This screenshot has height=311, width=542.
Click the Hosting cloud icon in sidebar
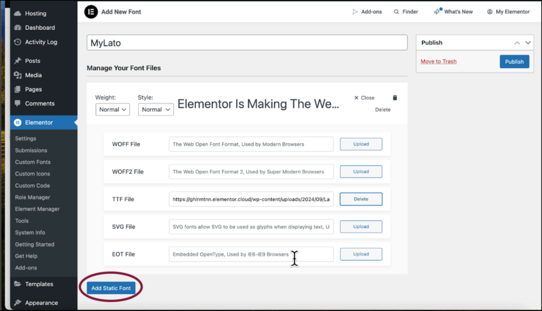coord(17,13)
